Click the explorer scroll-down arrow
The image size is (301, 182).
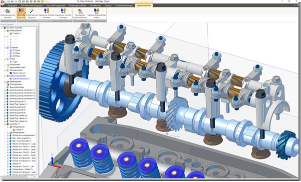[37, 174]
